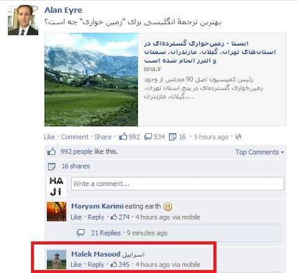
Task: Click Reply on Maryam Karimi's comment
Action: [96, 217]
